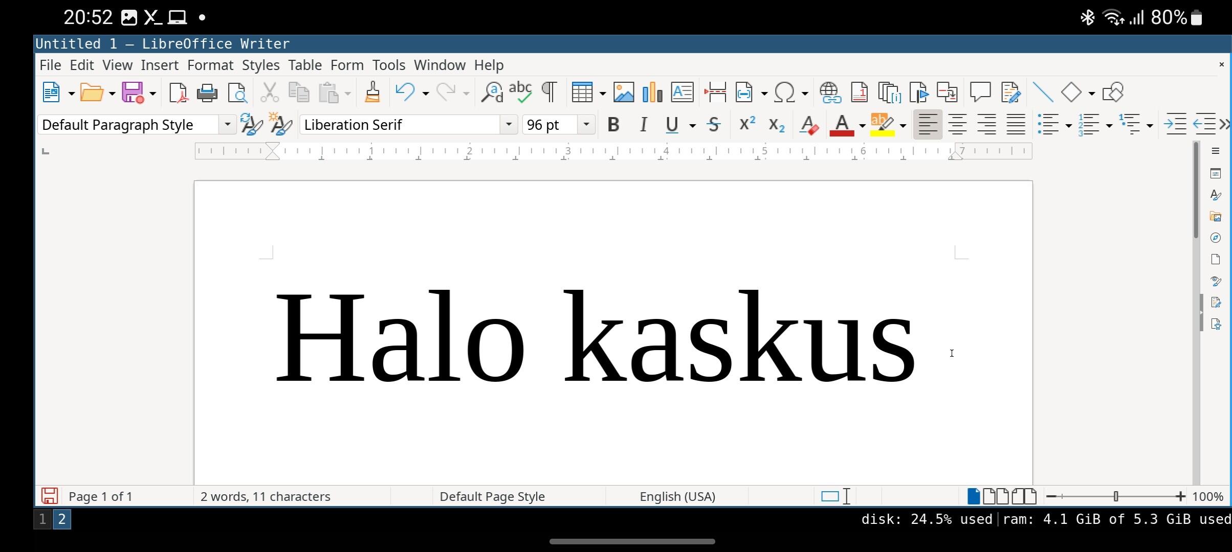Click English (USA) language field
The image size is (1232, 552).
[x=677, y=496]
